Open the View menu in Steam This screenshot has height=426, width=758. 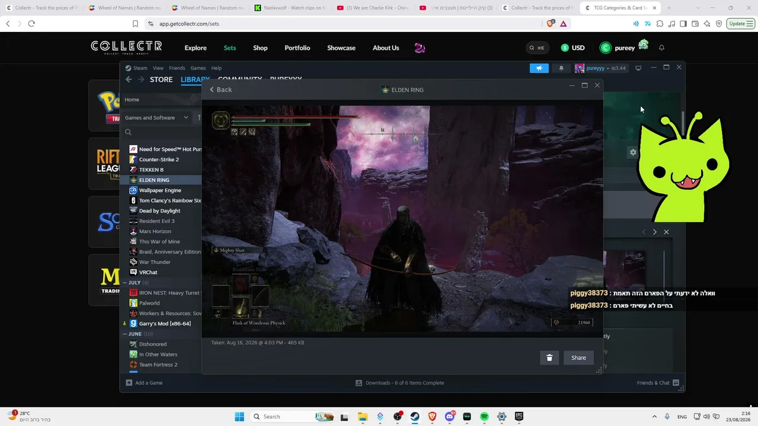158,68
